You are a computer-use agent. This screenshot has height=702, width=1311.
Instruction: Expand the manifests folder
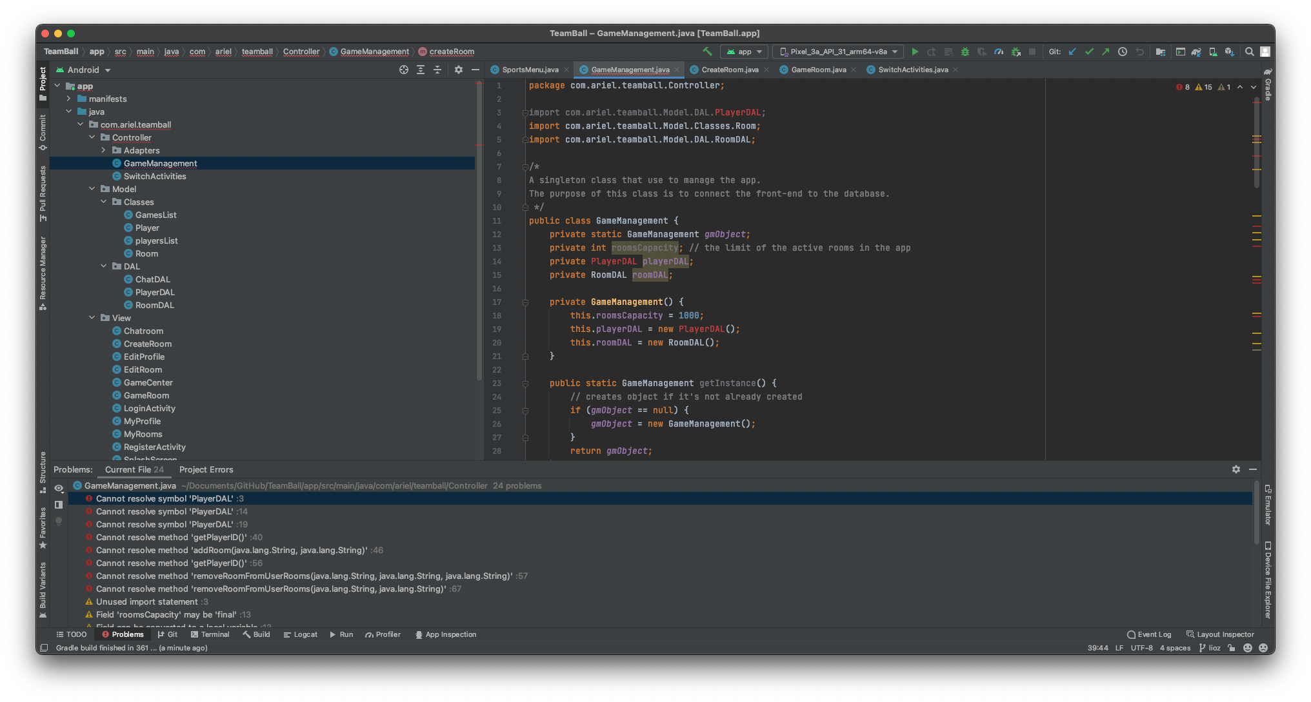68,99
